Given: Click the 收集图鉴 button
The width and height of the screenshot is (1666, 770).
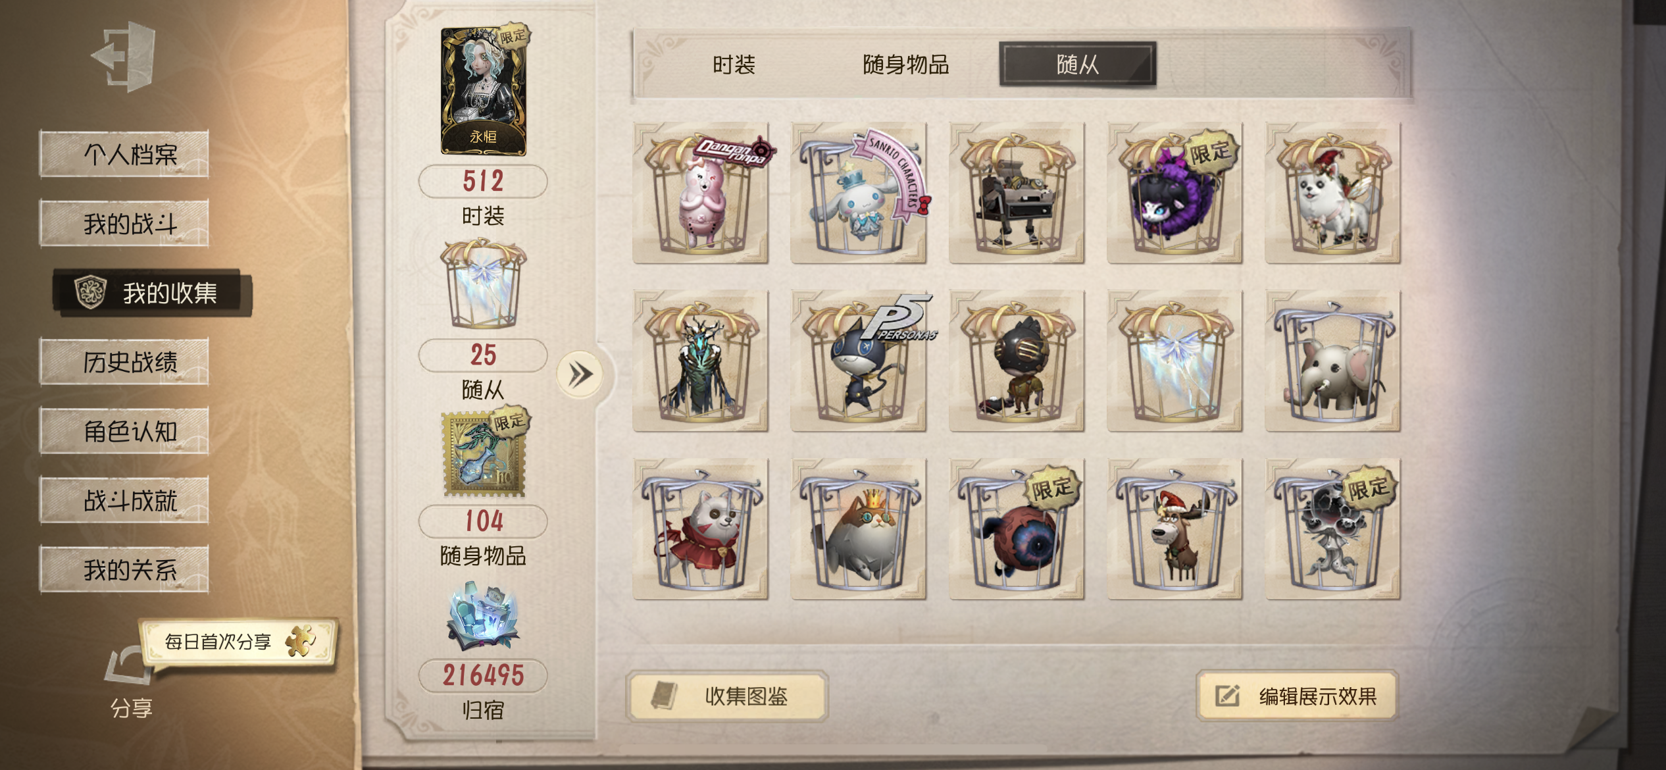Looking at the screenshot, I should 727,696.
